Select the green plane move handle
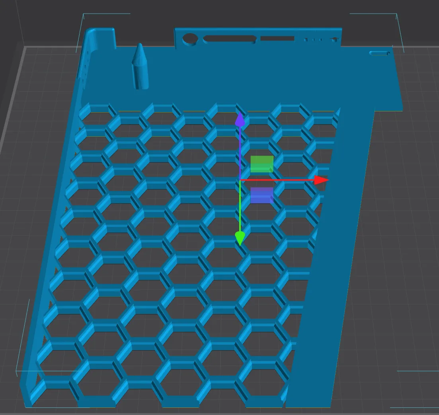This screenshot has width=439, height=415. (262, 164)
